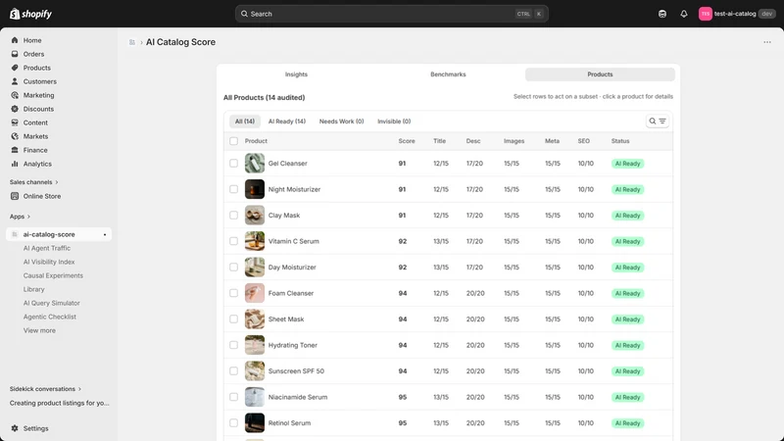
Task: Click the AI Ready badge for Foam Cleanser
Action: (x=627, y=293)
